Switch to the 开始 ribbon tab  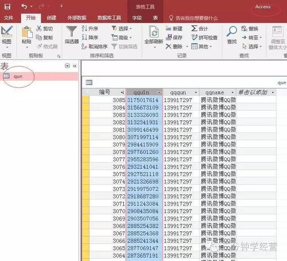click(30, 18)
